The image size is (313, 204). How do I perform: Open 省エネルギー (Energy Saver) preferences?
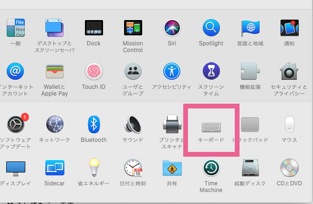pyautogui.click(x=94, y=167)
